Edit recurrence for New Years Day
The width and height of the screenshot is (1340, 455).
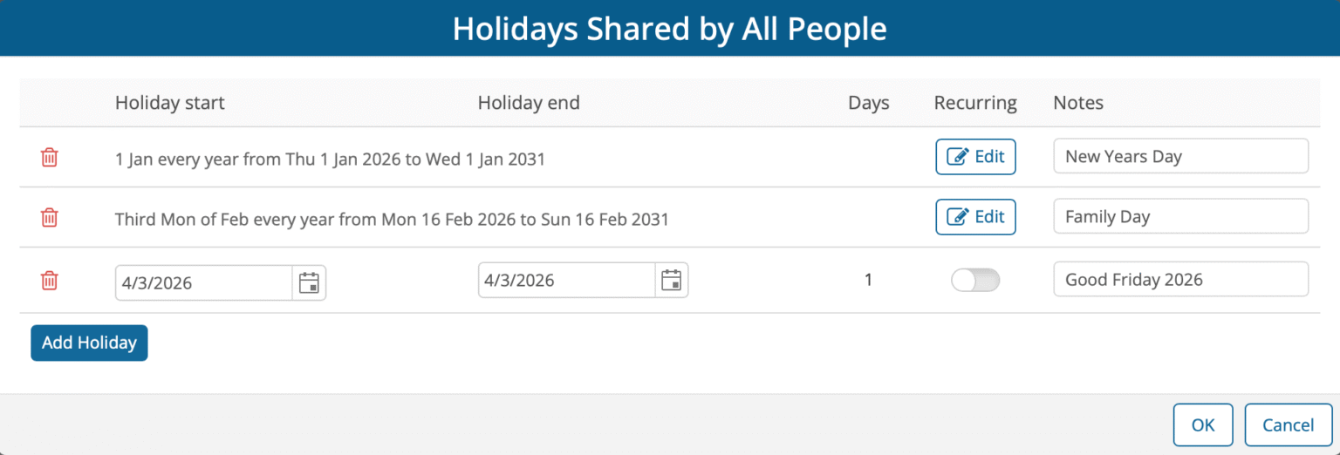click(975, 157)
